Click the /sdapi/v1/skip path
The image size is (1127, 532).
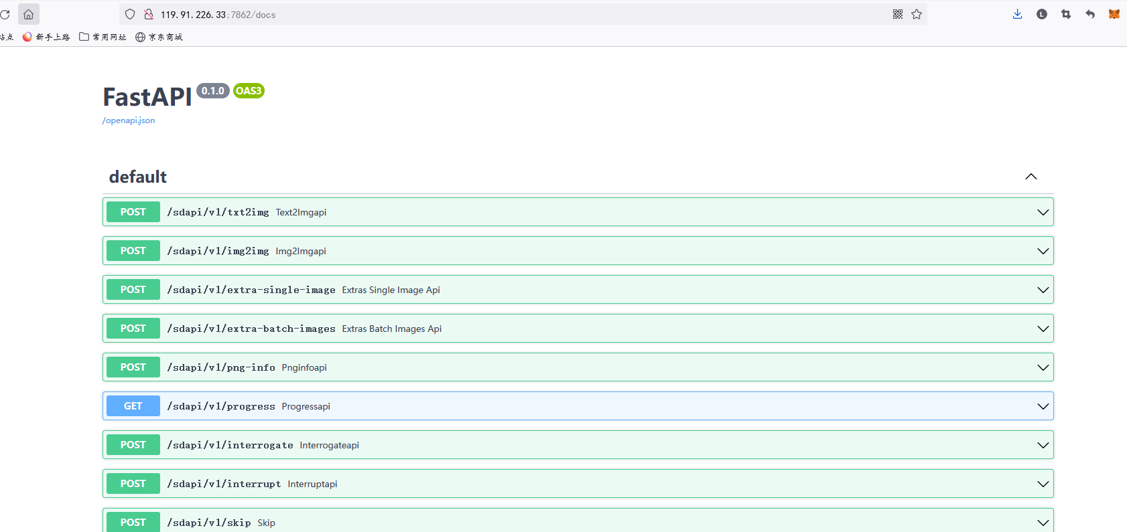click(x=209, y=523)
